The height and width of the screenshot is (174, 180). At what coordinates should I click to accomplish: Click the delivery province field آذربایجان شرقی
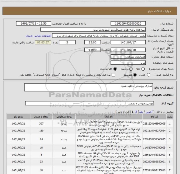pos(128,57)
